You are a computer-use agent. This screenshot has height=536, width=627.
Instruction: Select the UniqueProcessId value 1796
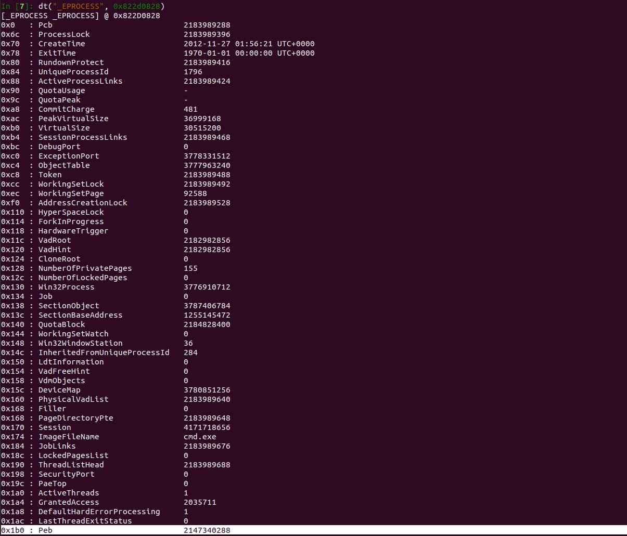193,72
